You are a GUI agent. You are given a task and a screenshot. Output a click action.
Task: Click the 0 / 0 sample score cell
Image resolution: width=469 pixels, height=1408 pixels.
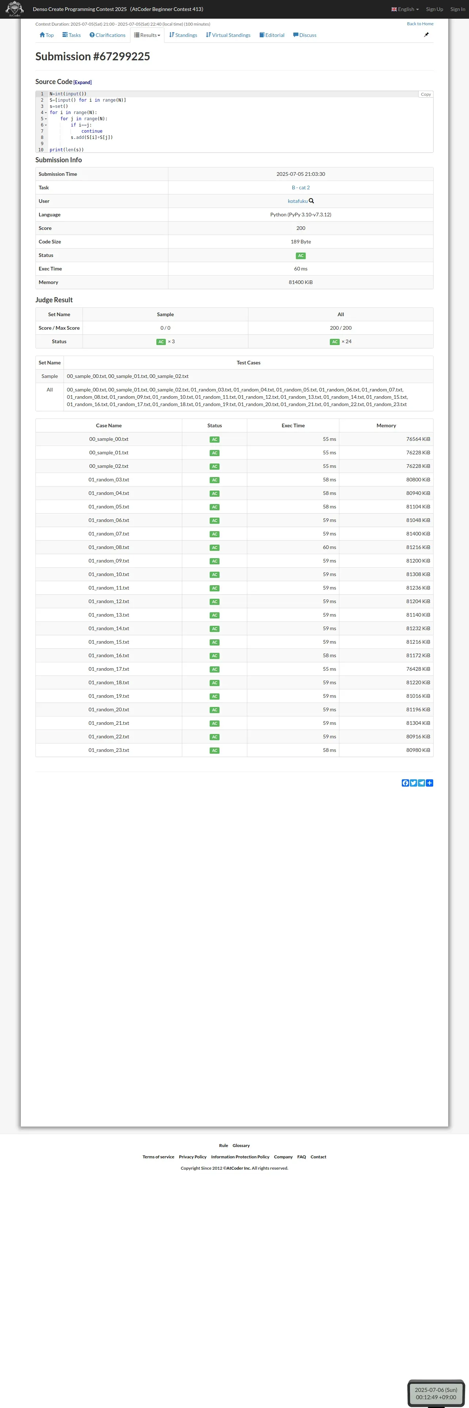click(x=165, y=328)
